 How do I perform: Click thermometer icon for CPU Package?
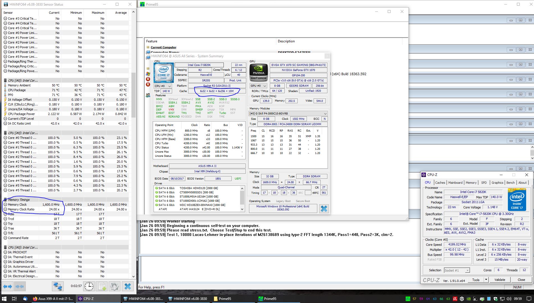(5, 90)
